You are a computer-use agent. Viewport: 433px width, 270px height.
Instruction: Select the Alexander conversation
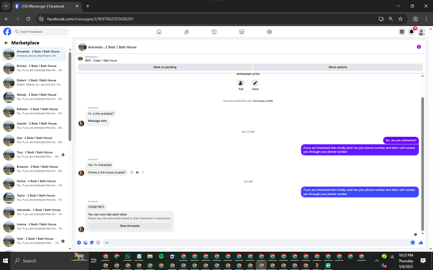pyautogui.click(x=34, y=212)
